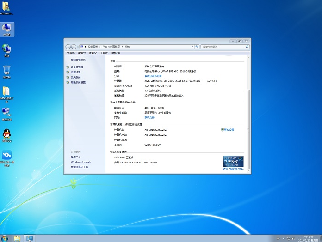Click the Windows Start orb
Viewport: 322px width, 242px height.
pyautogui.click(x=5, y=238)
